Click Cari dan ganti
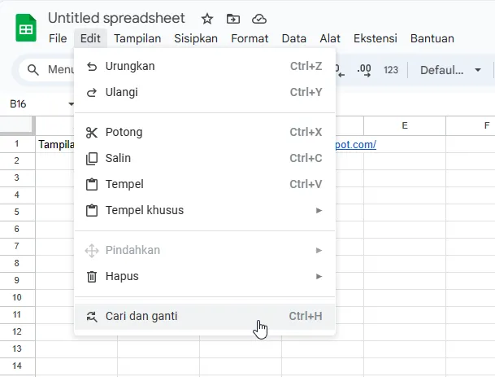This screenshot has height=377, width=495. [141, 316]
